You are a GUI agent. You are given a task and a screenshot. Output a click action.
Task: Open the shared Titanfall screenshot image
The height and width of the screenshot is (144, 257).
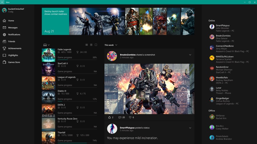149,89
